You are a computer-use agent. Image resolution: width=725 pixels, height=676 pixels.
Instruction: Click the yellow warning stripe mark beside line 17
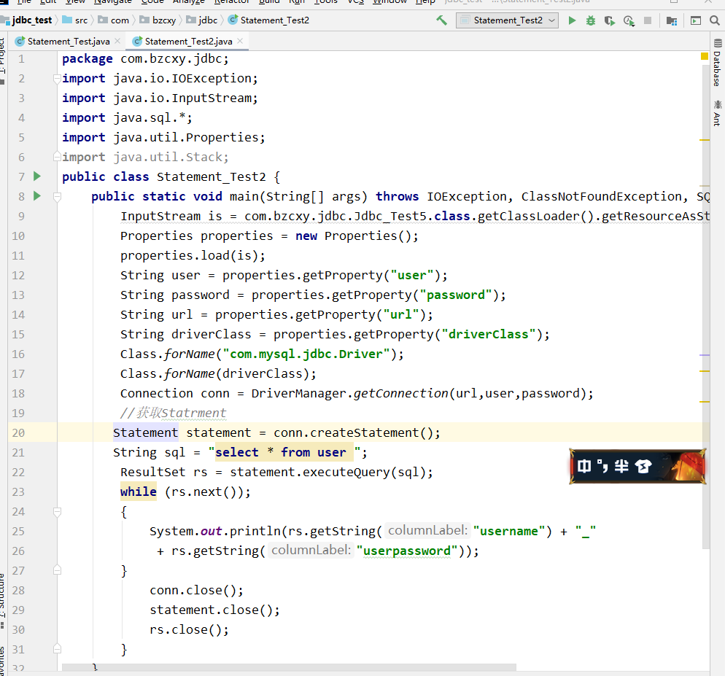[704, 371]
